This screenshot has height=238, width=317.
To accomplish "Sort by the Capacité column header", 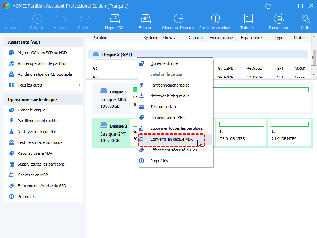I will pyautogui.click(x=196, y=38).
